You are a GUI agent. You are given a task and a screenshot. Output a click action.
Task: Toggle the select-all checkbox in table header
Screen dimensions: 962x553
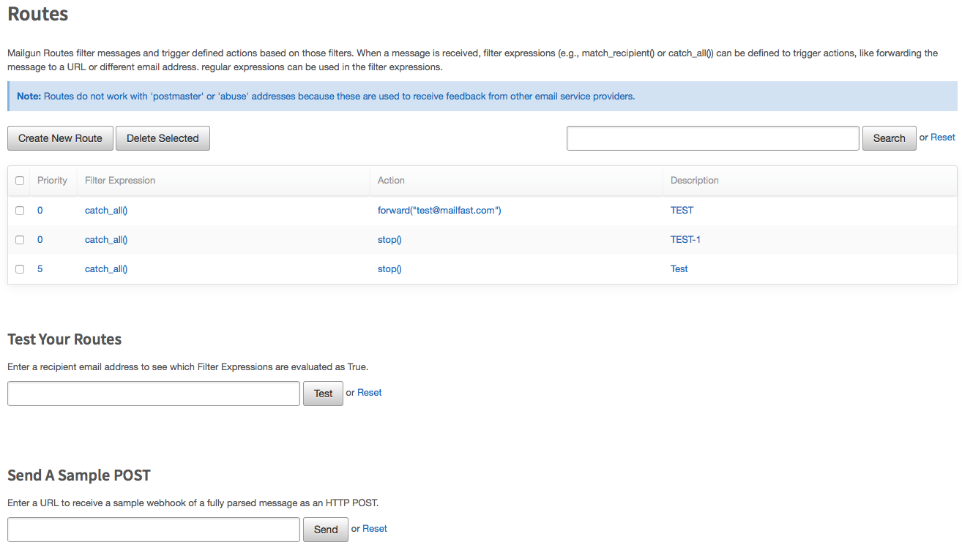click(x=20, y=181)
